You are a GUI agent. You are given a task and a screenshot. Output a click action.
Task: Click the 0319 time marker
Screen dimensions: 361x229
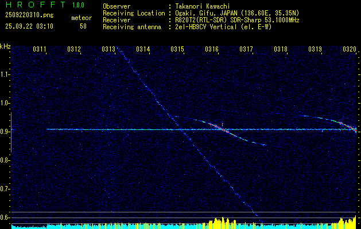pos(315,49)
